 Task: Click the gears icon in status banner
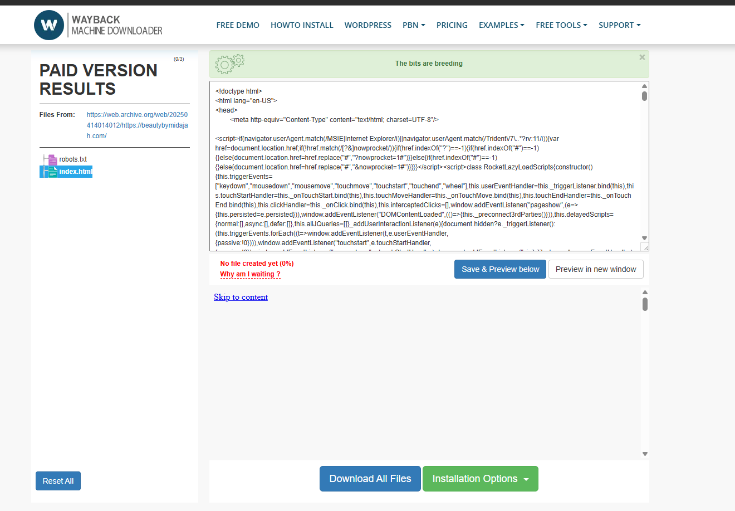pyautogui.click(x=229, y=64)
